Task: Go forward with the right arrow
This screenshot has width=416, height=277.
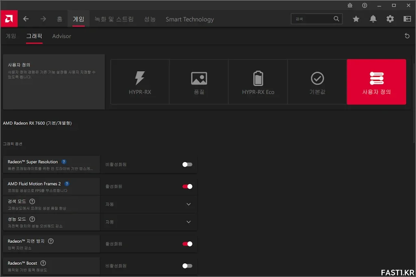Action: coord(43,19)
